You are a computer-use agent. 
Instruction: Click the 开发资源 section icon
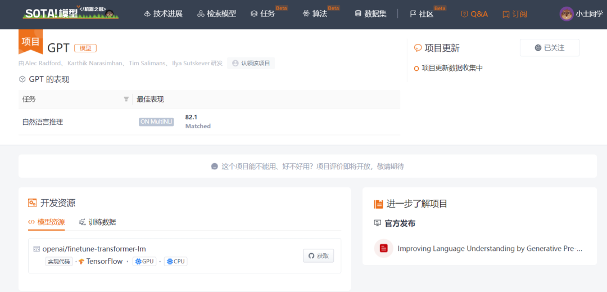32,203
